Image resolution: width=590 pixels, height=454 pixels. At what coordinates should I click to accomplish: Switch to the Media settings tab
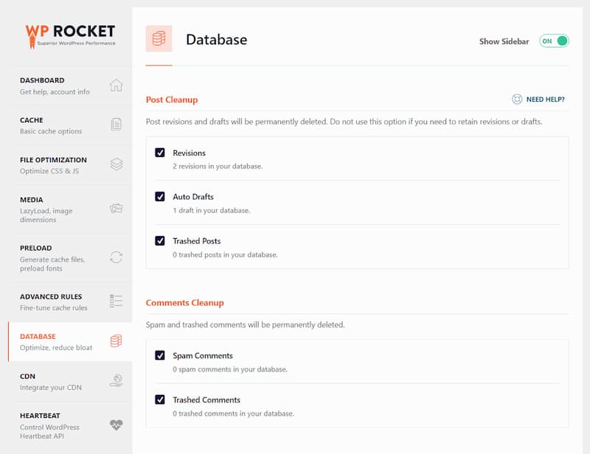click(x=70, y=209)
